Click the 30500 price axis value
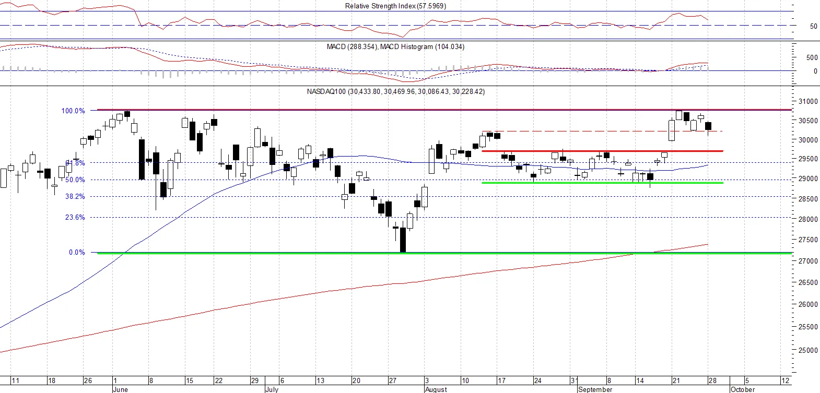This screenshot has width=820, height=393. point(808,121)
